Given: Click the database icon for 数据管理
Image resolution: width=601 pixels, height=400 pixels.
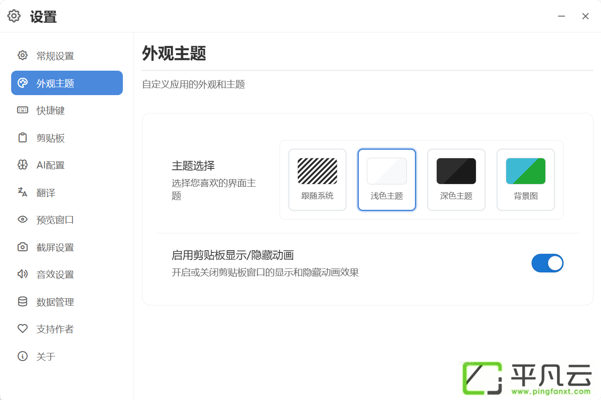Looking at the screenshot, I should [23, 301].
